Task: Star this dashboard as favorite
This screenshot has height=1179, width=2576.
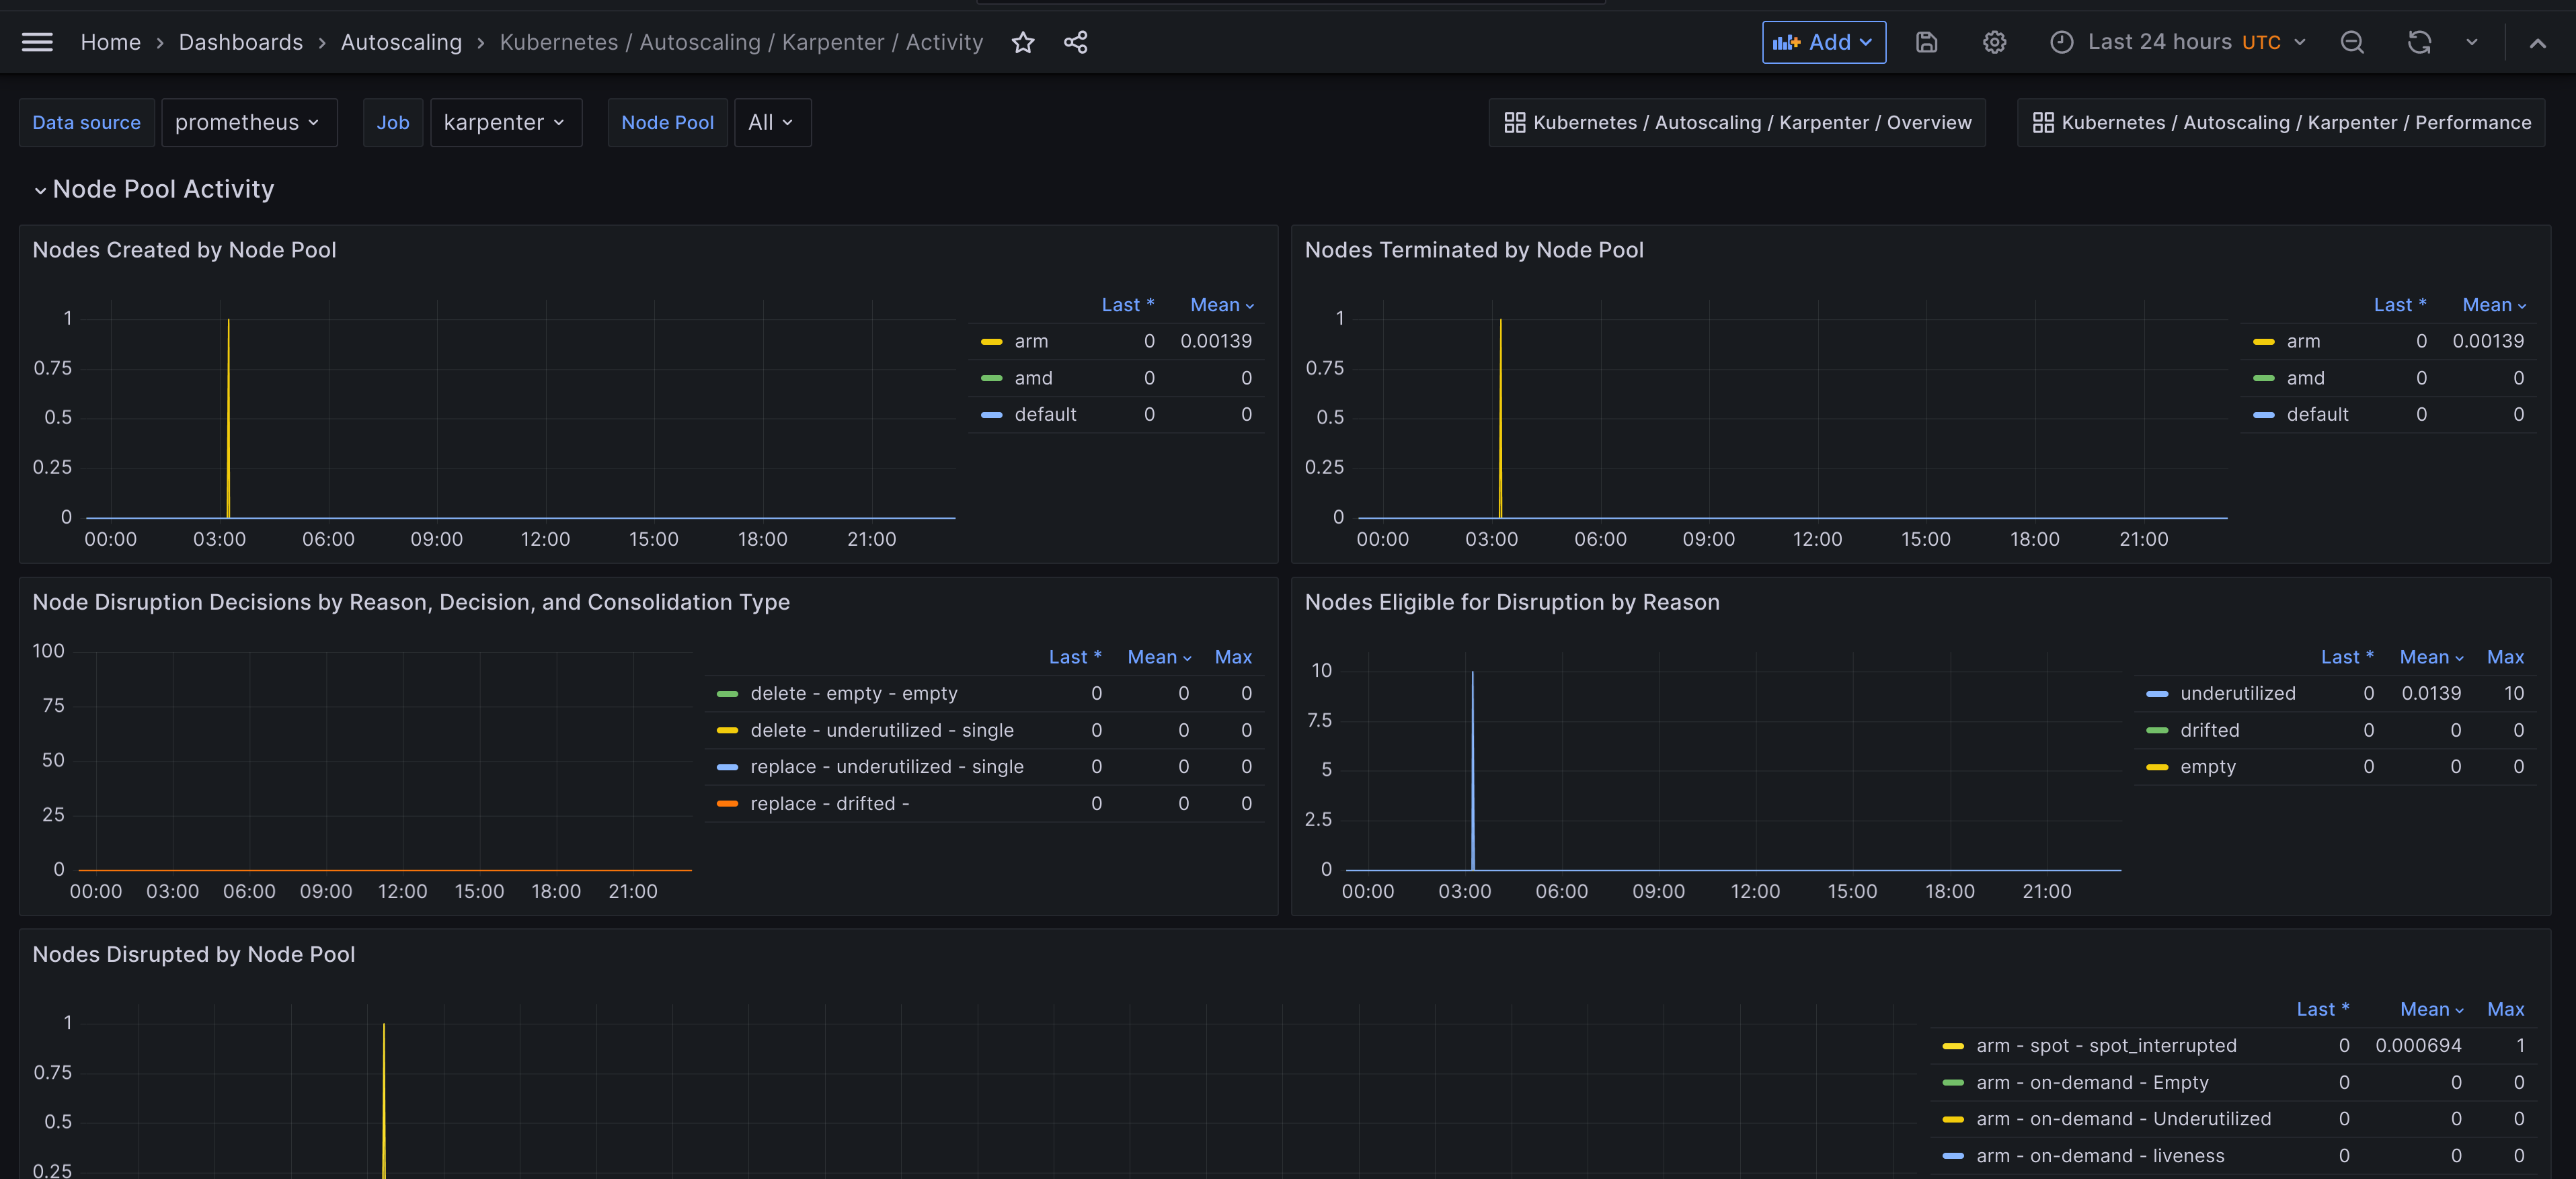Action: click(x=1022, y=42)
